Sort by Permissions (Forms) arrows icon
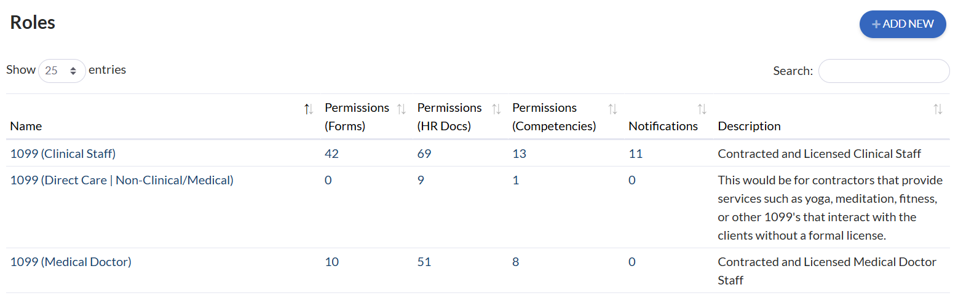Screen dimensions: 958x298 pos(402,109)
